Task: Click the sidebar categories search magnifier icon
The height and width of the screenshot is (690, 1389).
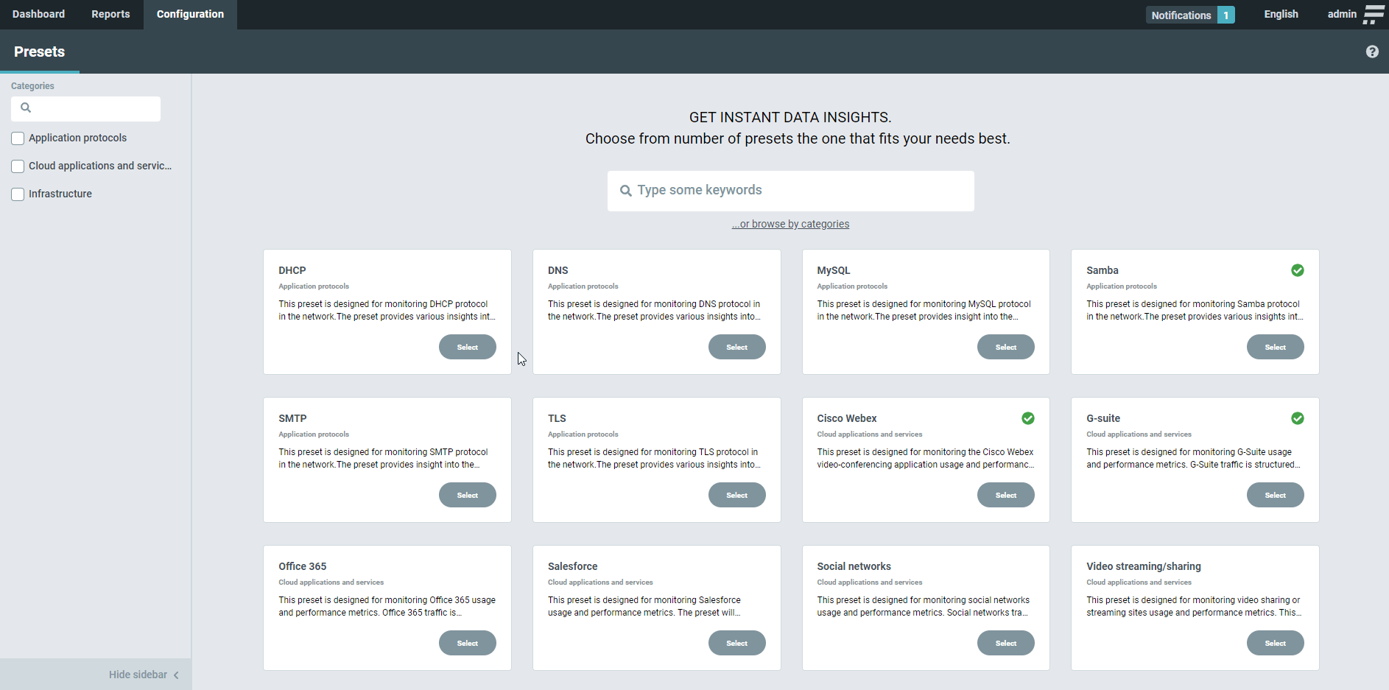Action: (26, 108)
